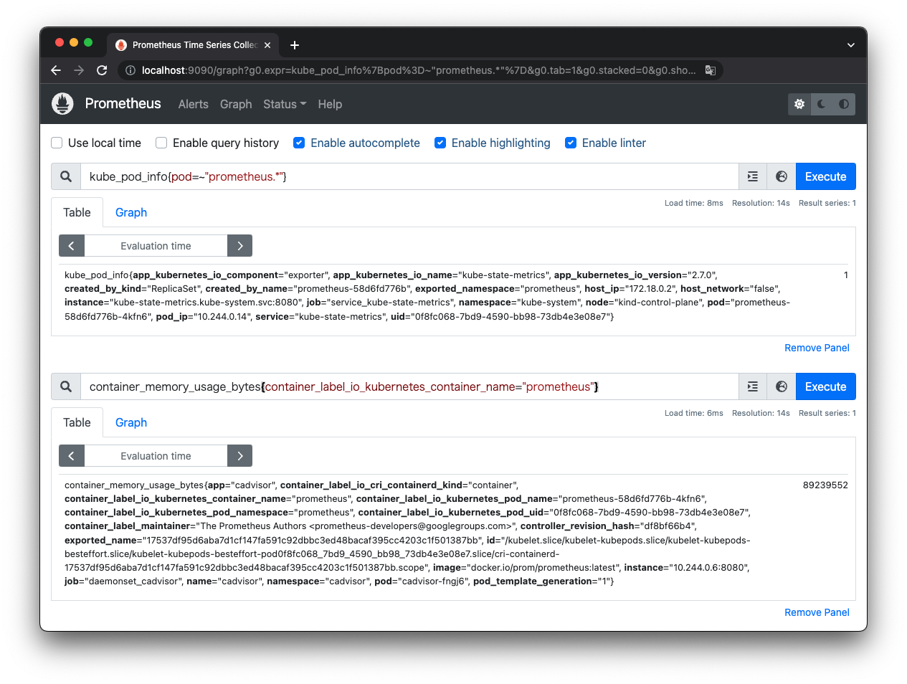Step evaluation time forward in second panel
The height and width of the screenshot is (684, 907).
239,456
